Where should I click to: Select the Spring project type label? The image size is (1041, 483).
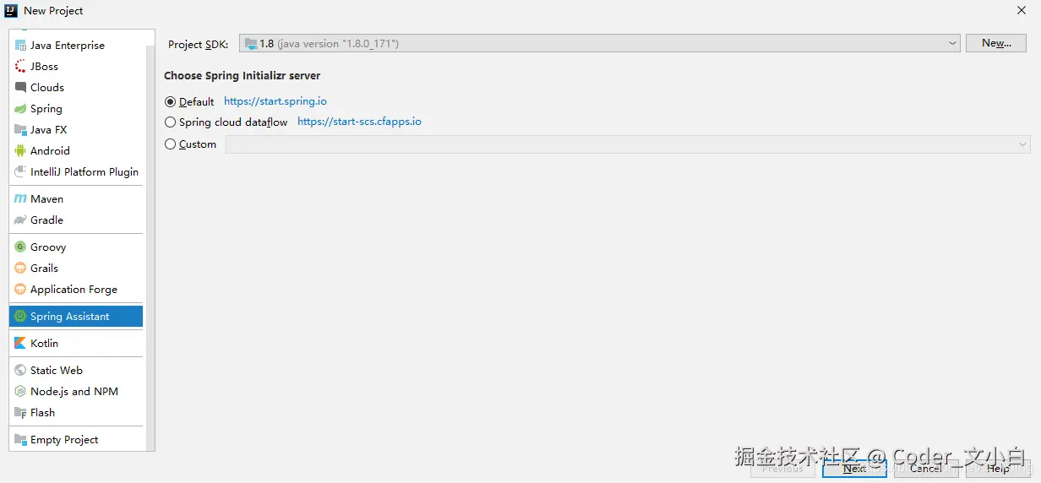pos(46,109)
